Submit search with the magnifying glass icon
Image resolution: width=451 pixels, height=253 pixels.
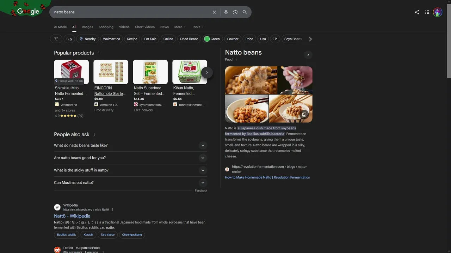click(245, 12)
